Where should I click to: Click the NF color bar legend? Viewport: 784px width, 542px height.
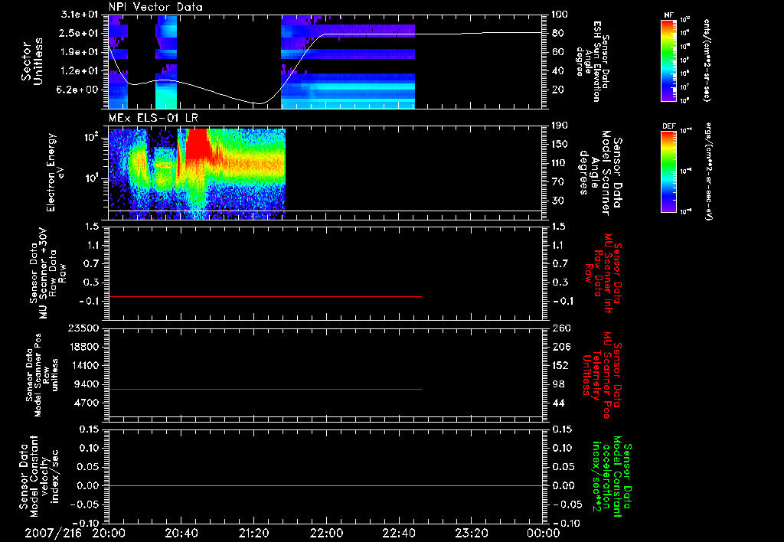(x=669, y=60)
